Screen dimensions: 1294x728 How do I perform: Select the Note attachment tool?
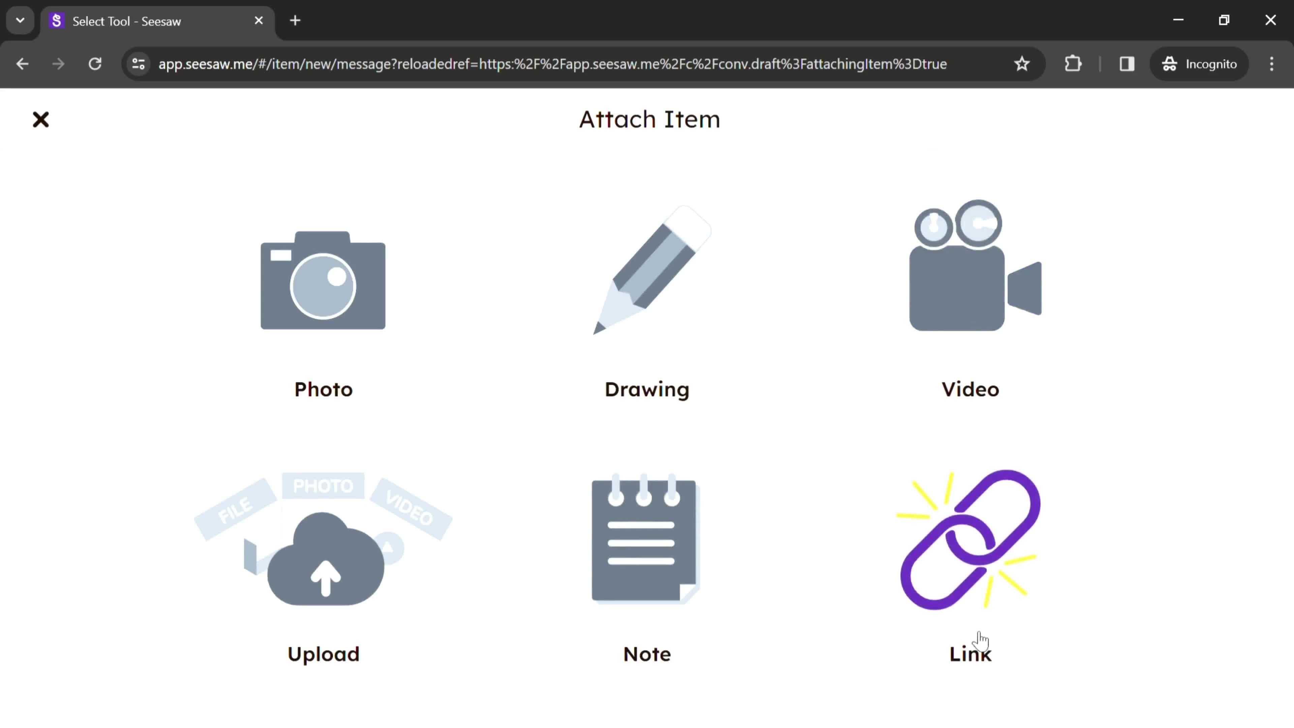[x=647, y=565]
